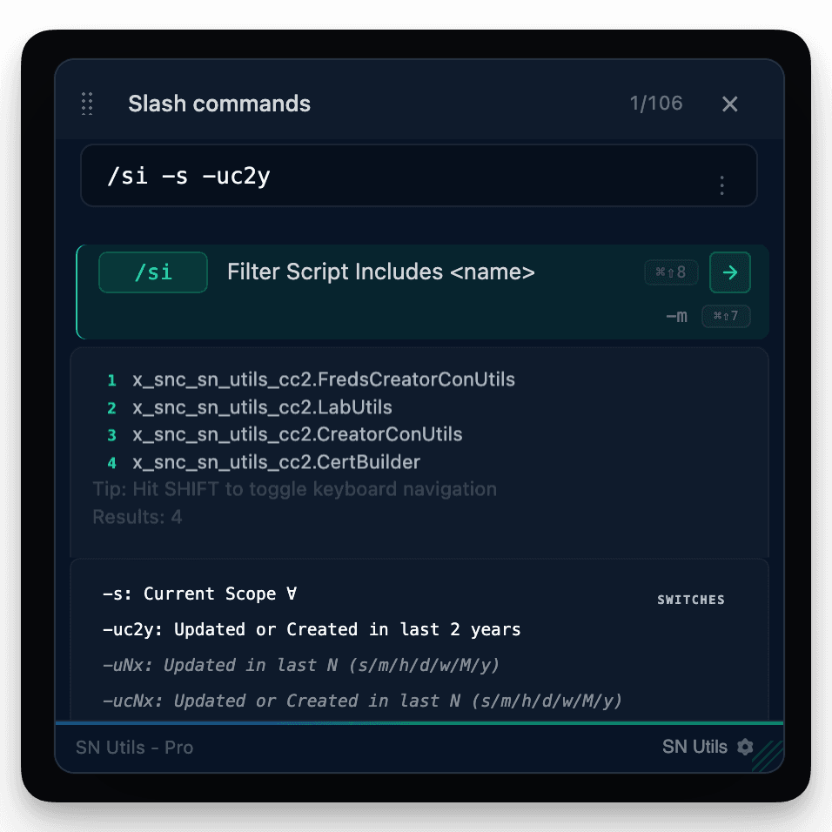The image size is (832, 832).
Task: Dismiss the popup with the X icon
Action: (729, 104)
